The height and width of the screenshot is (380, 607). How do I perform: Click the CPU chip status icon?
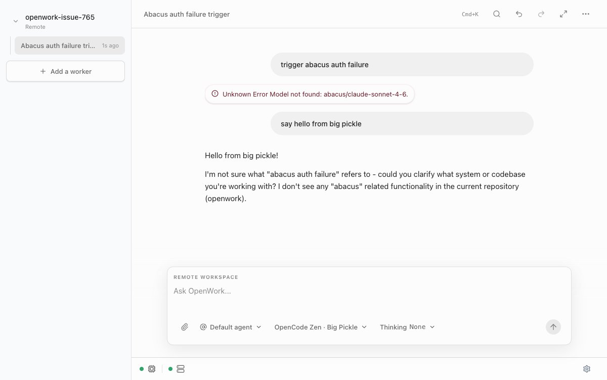click(x=152, y=369)
